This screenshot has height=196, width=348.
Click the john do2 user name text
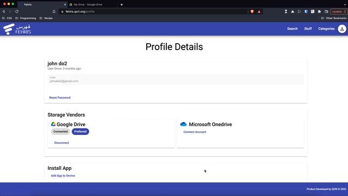pyautogui.click(x=57, y=64)
